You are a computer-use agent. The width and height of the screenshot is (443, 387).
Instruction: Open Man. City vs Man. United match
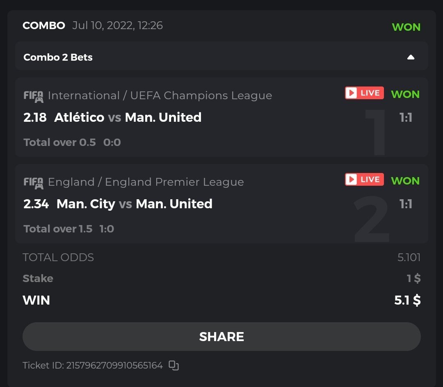pyautogui.click(x=134, y=204)
